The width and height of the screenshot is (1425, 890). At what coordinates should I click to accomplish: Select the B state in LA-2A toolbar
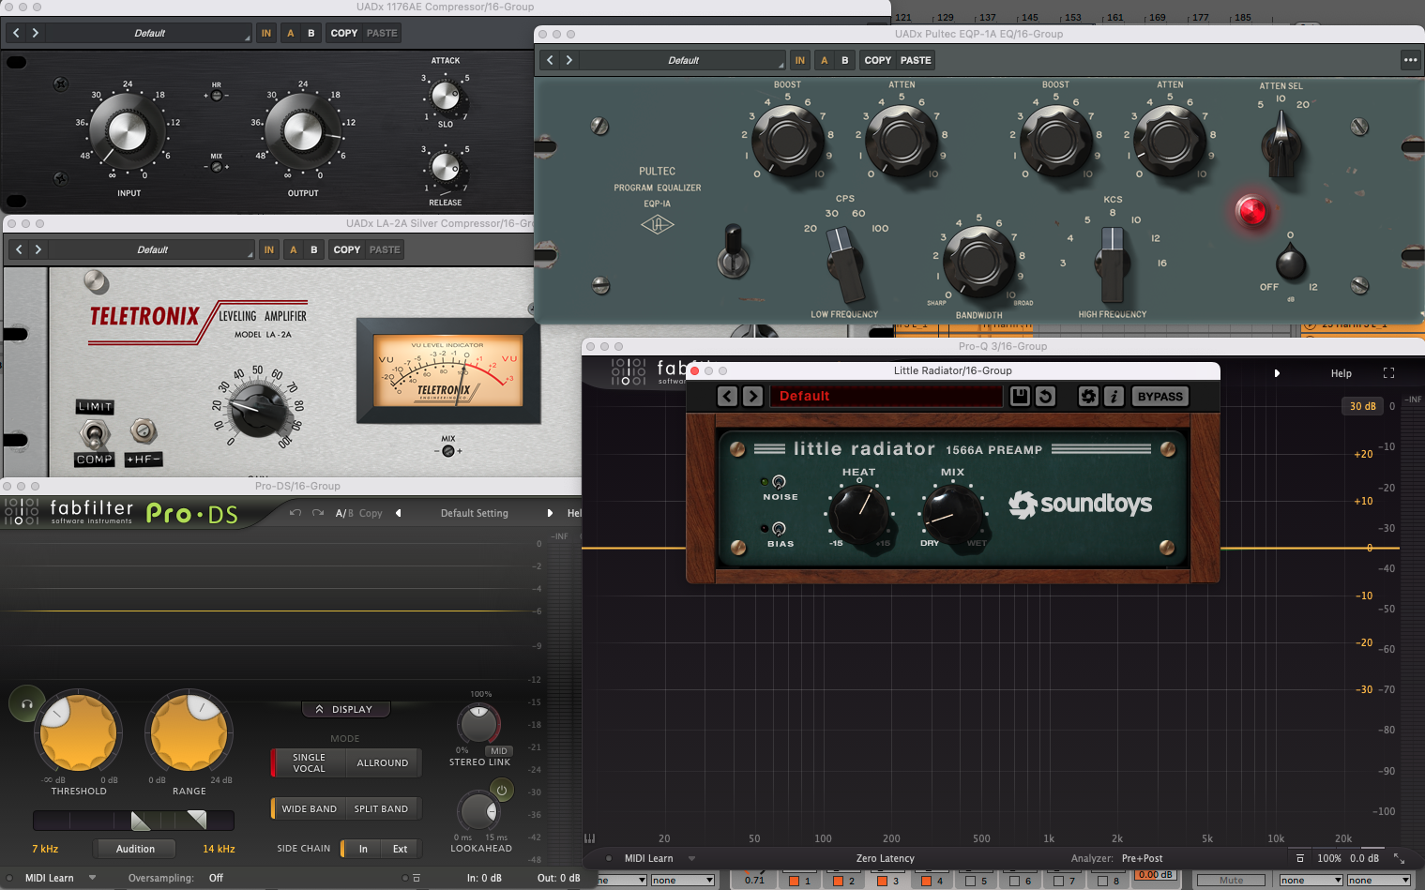tap(314, 249)
